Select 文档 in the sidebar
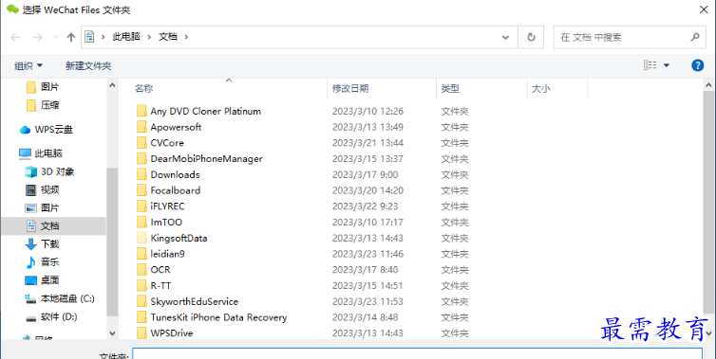This screenshot has height=359, width=716. pos(54,225)
